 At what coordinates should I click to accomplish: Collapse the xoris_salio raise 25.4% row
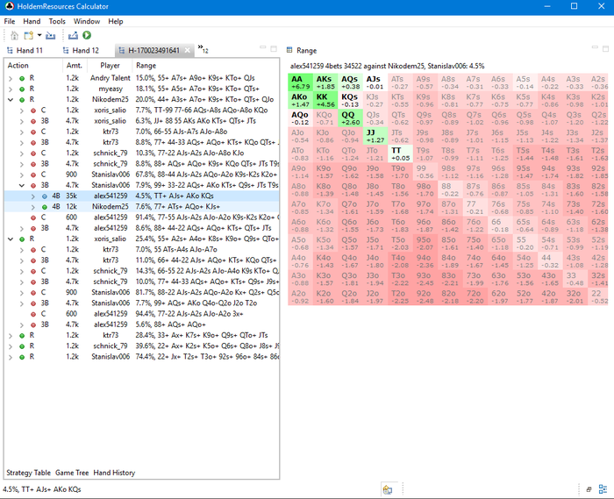pos(11,239)
